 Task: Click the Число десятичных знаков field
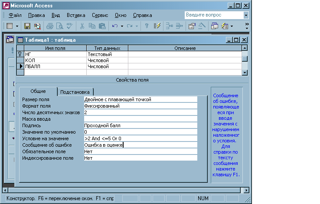[140, 112]
